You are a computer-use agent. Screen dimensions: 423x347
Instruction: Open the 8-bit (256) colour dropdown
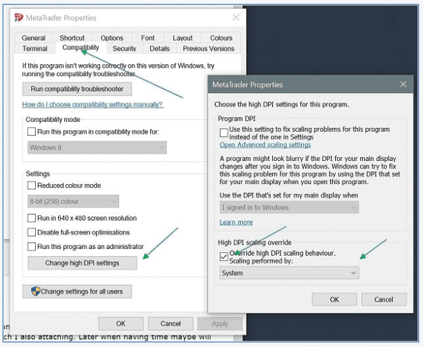[x=73, y=202]
